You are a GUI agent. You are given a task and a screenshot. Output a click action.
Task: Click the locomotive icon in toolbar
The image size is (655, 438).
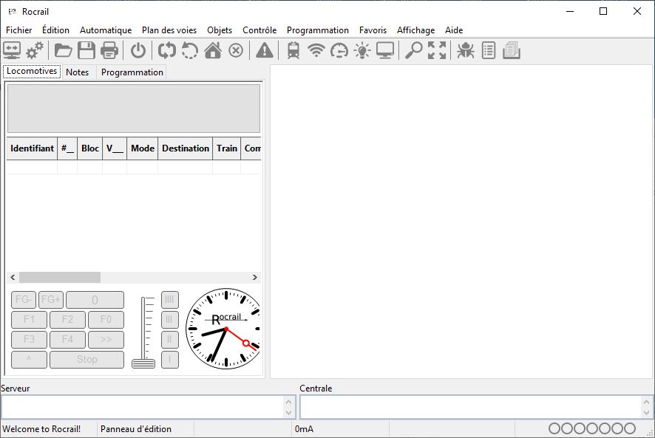[293, 51]
